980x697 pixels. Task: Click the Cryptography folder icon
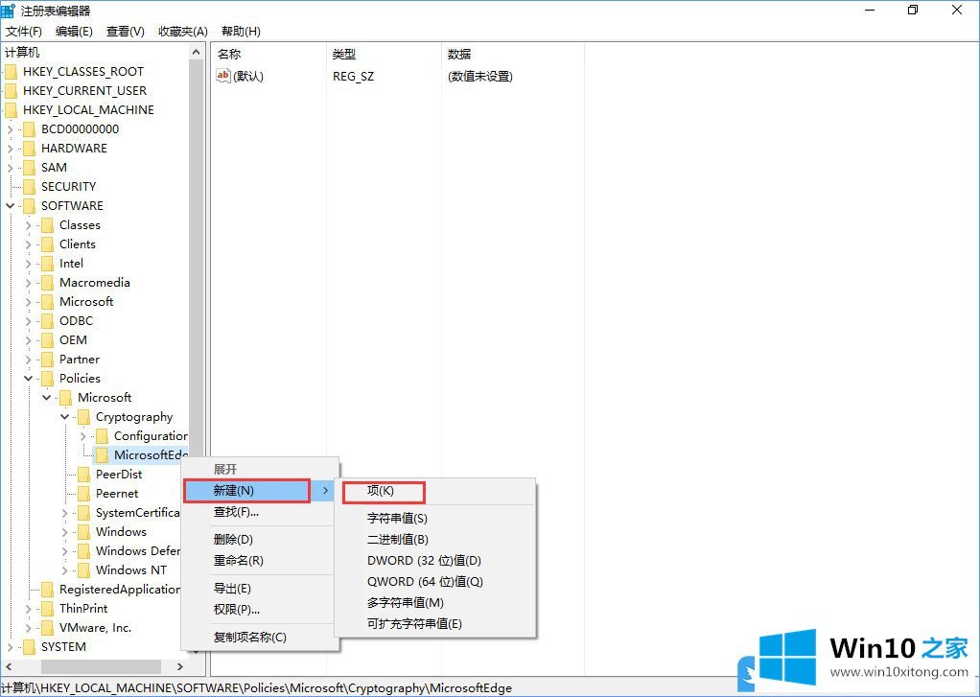click(83, 417)
